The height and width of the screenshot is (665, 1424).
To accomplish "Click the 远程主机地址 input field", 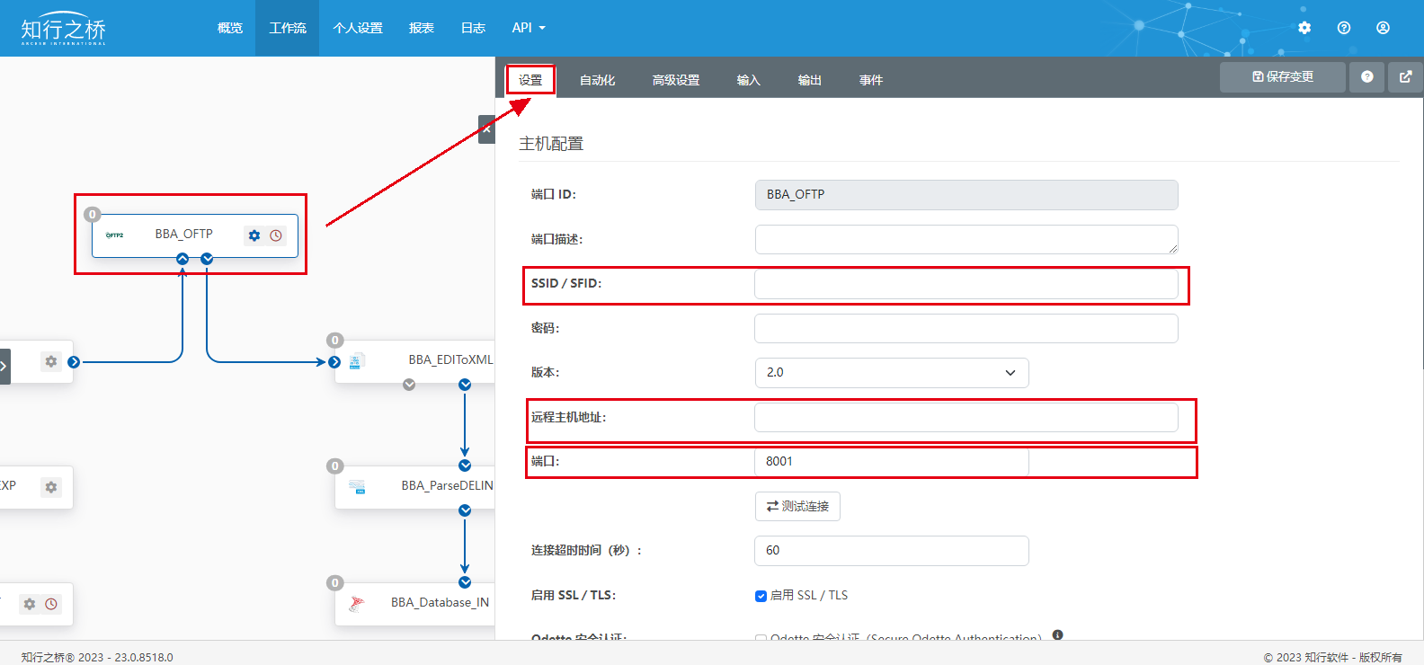I will [x=966, y=418].
